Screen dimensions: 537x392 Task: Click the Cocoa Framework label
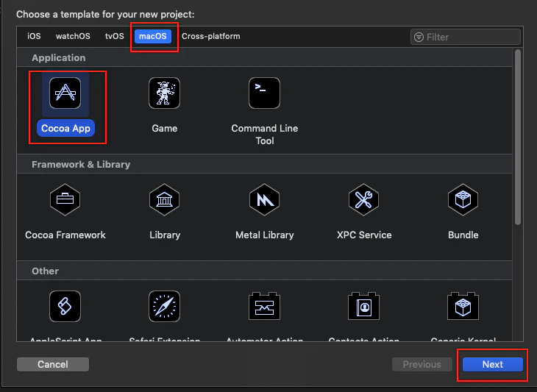(65, 235)
